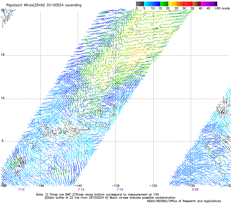Click the latitude label '20'
The width and height of the screenshot is (231, 203).
2,10
